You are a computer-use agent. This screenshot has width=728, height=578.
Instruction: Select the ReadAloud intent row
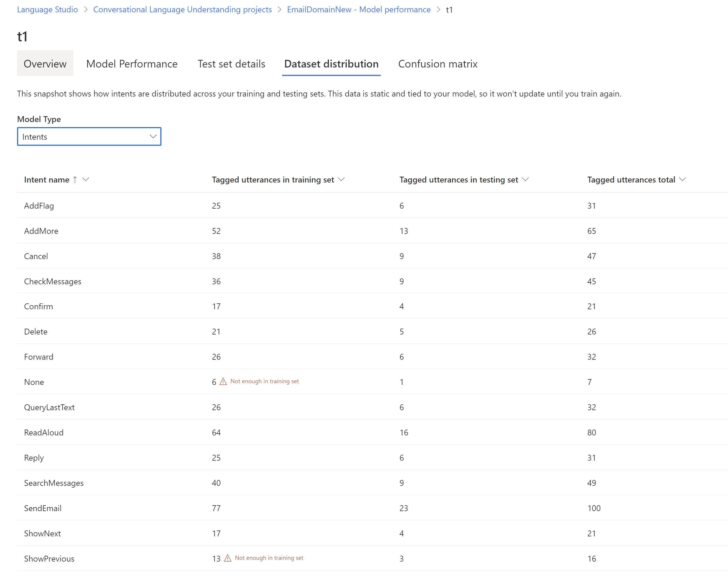pyautogui.click(x=44, y=432)
